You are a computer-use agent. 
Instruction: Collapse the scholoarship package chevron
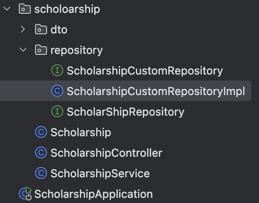pos(7,9)
